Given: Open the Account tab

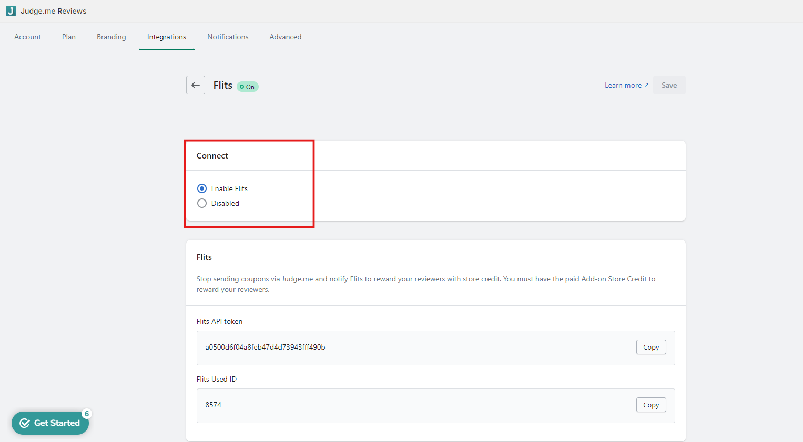Looking at the screenshot, I should [x=27, y=37].
